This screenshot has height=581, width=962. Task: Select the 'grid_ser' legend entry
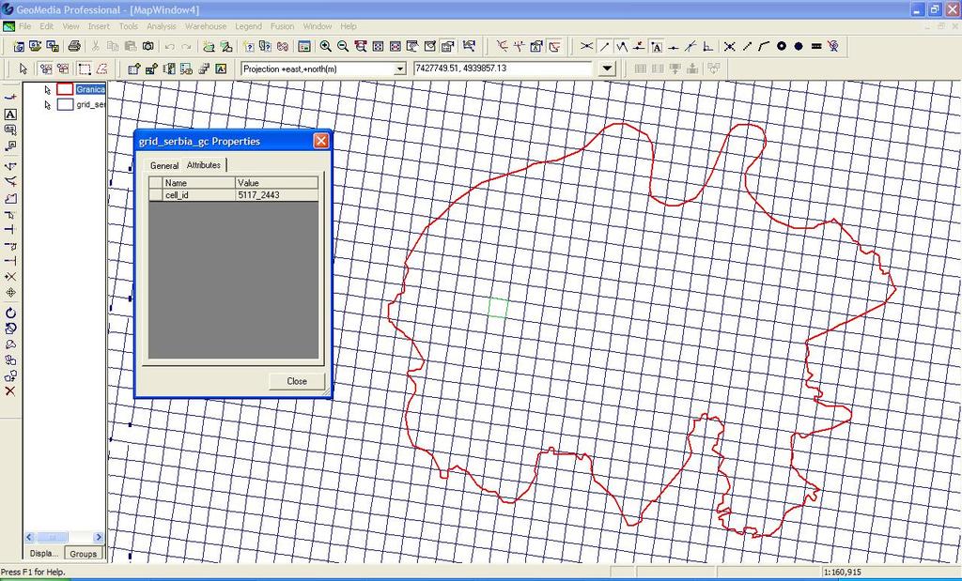90,105
